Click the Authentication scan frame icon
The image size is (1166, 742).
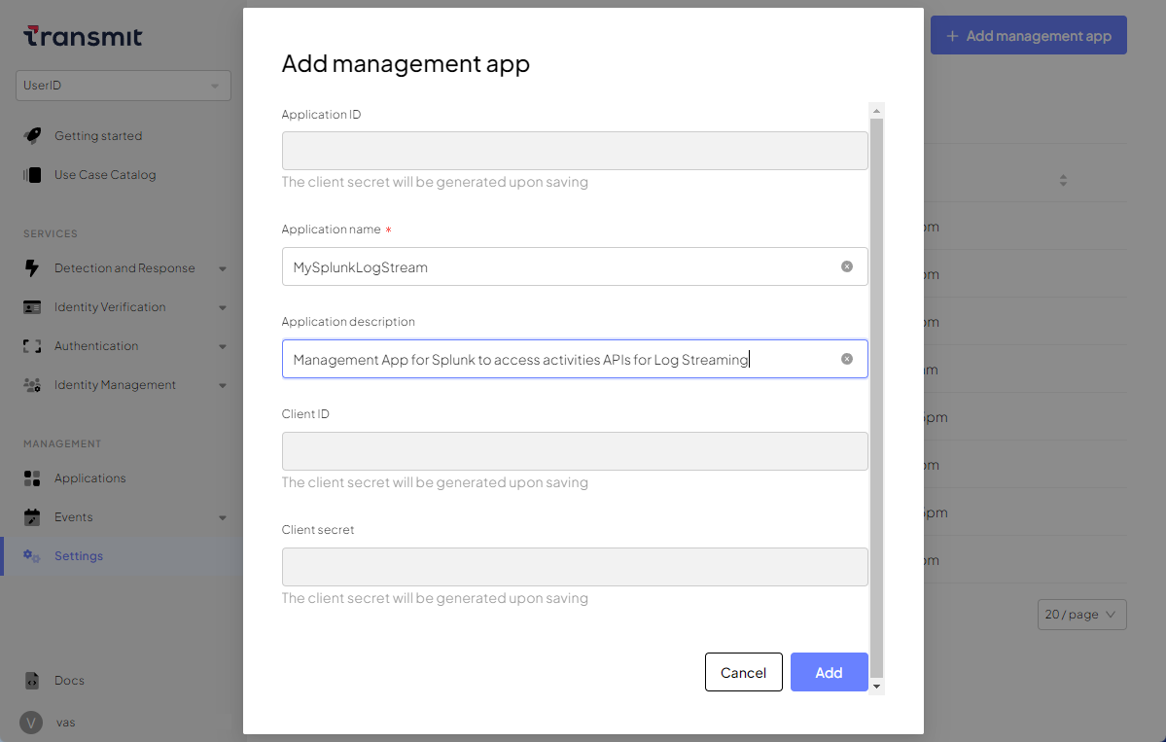pos(32,346)
